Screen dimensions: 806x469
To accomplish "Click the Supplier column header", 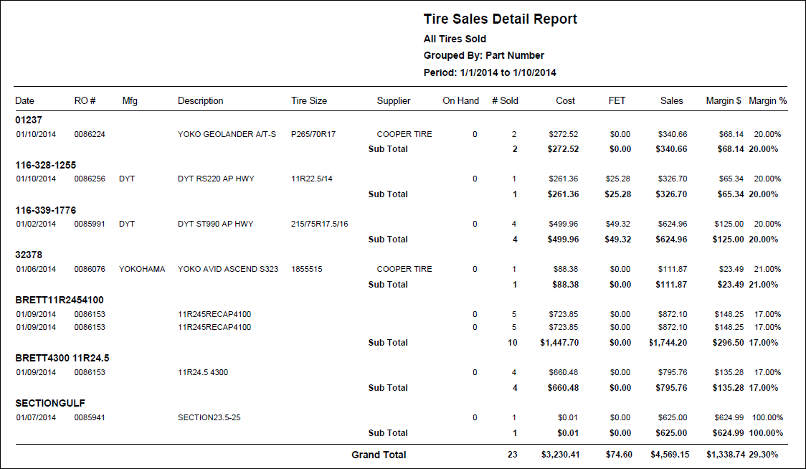I will [394, 101].
